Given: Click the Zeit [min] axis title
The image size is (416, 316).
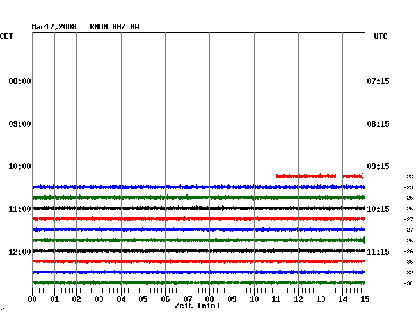Looking at the screenshot, I should coord(197,306).
